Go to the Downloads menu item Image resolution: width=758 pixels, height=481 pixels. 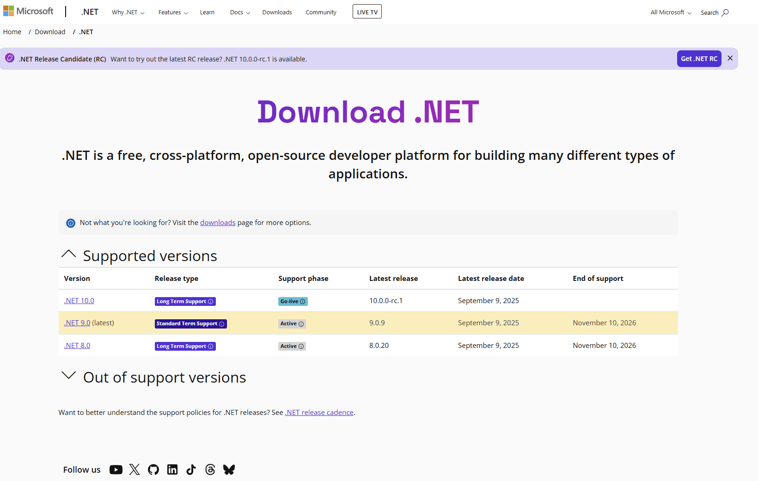tap(277, 12)
